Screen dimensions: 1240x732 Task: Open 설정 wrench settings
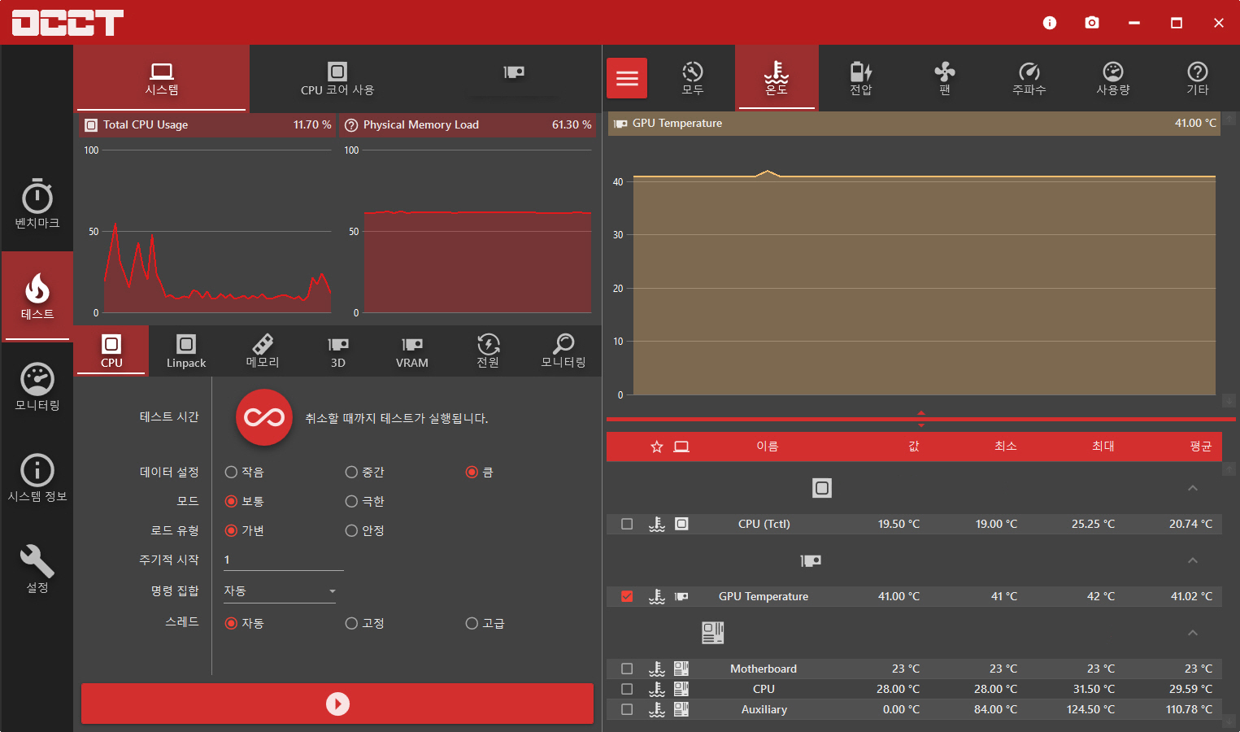pyautogui.click(x=37, y=569)
